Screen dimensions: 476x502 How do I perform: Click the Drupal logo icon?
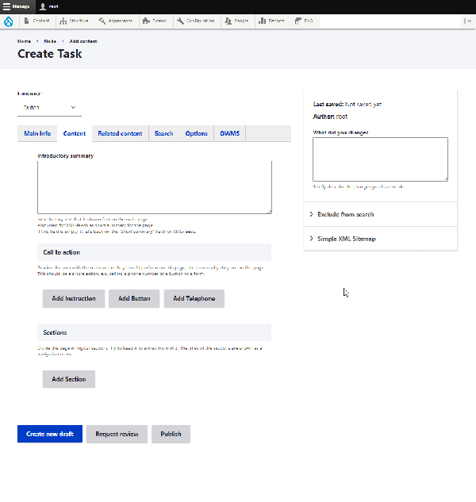8,21
